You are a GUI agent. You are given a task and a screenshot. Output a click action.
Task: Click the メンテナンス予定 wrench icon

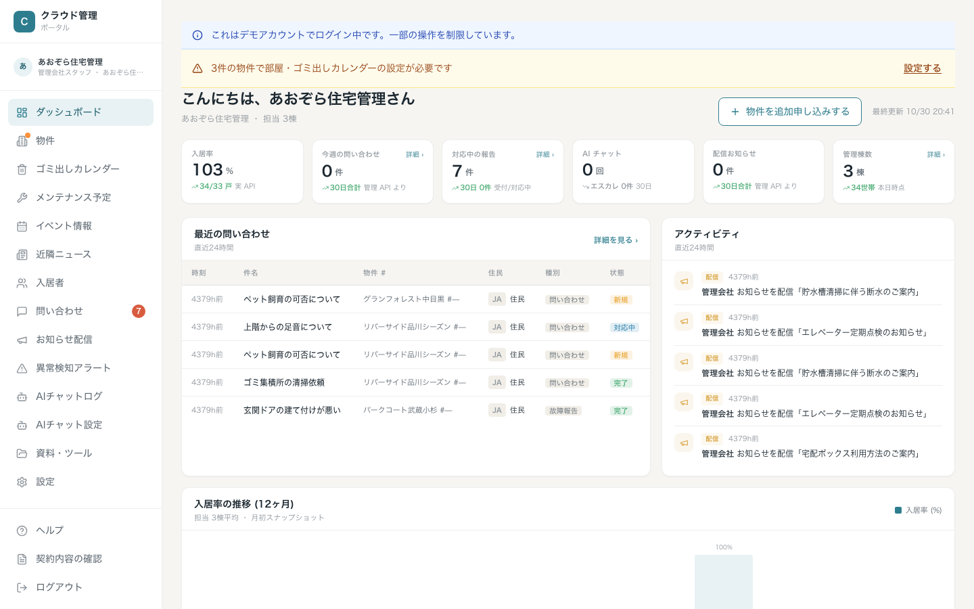point(22,198)
